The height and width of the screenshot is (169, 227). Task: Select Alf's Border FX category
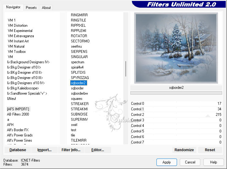click(x=18, y=130)
